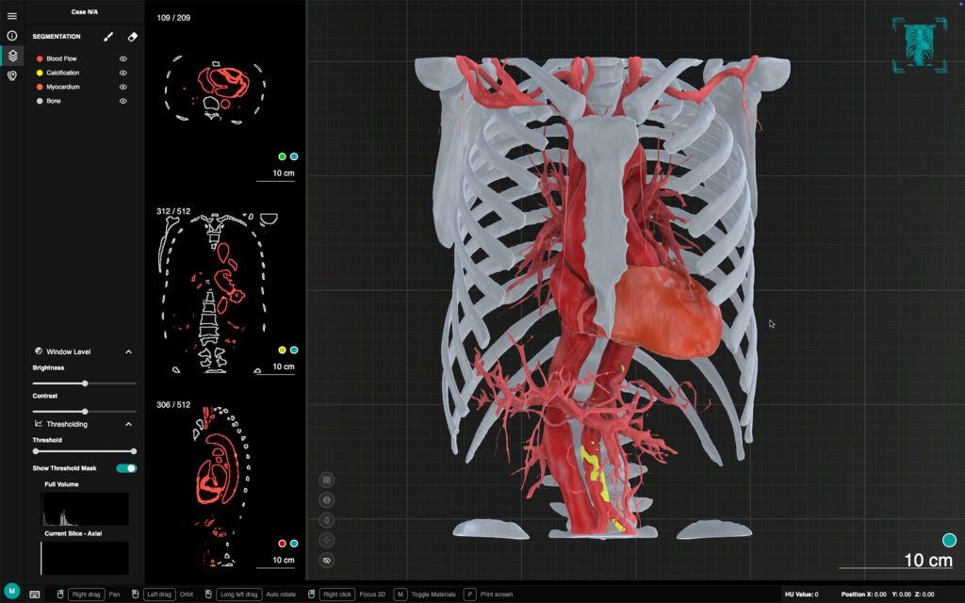Click the grid icon in 3D viewport tools
The height and width of the screenshot is (603, 965).
pyautogui.click(x=327, y=480)
